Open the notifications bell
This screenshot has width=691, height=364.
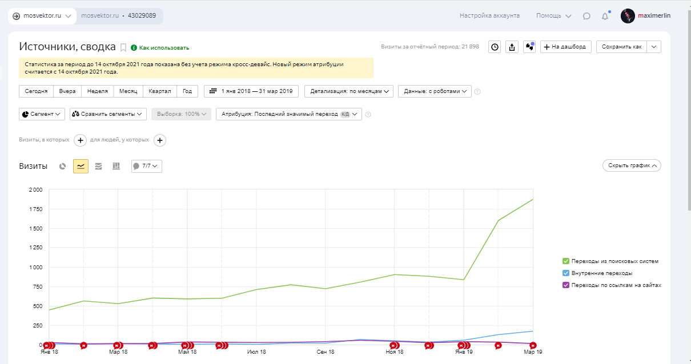(605, 16)
